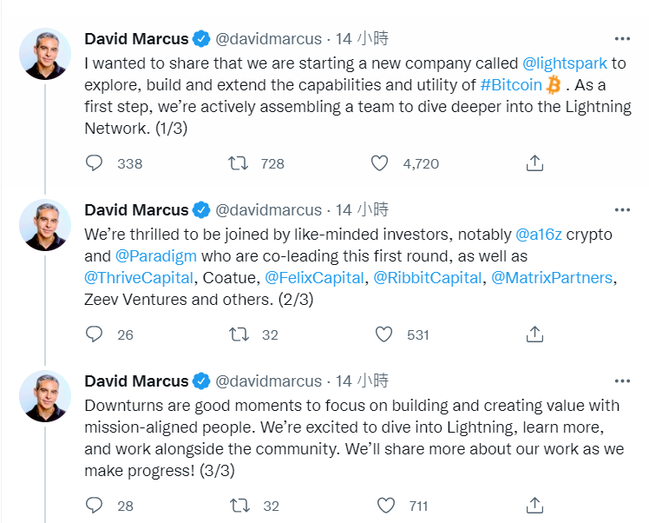
Task: Toggle retweet on the investors tweet
Action: pyautogui.click(x=237, y=334)
